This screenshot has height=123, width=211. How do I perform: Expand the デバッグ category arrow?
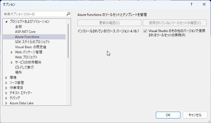coord(6,98)
